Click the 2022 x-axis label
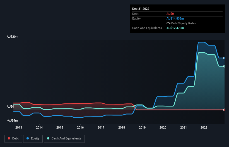The height and width of the screenshot is (147, 229). 204,127
